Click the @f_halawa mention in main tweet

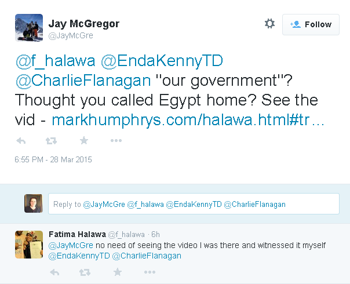[55, 60]
